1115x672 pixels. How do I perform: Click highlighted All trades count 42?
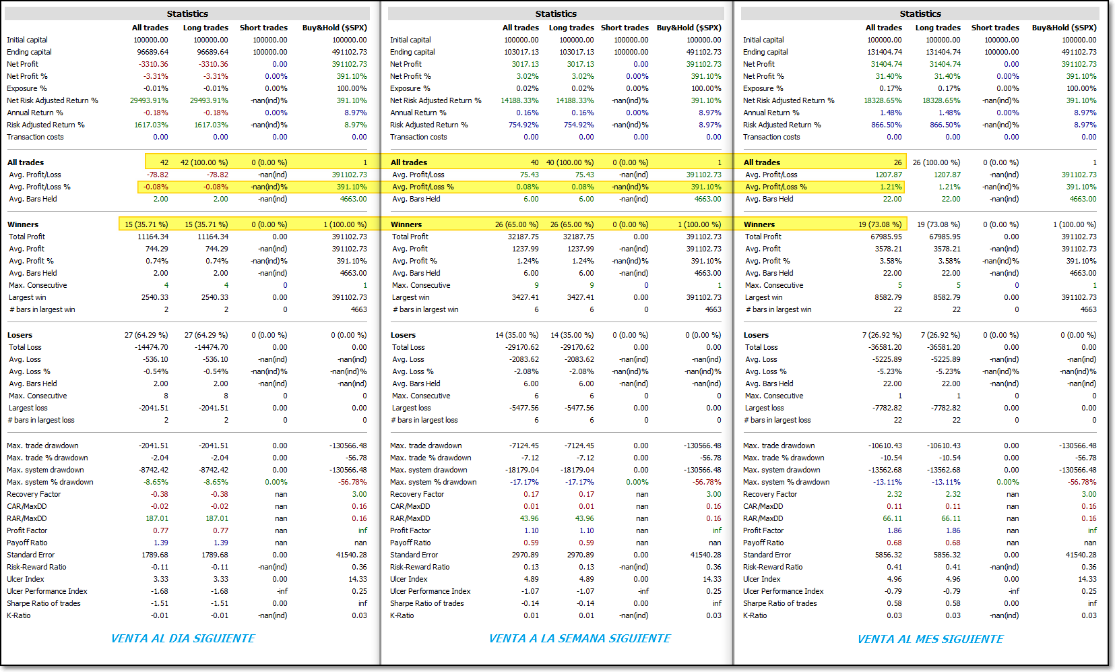[164, 162]
